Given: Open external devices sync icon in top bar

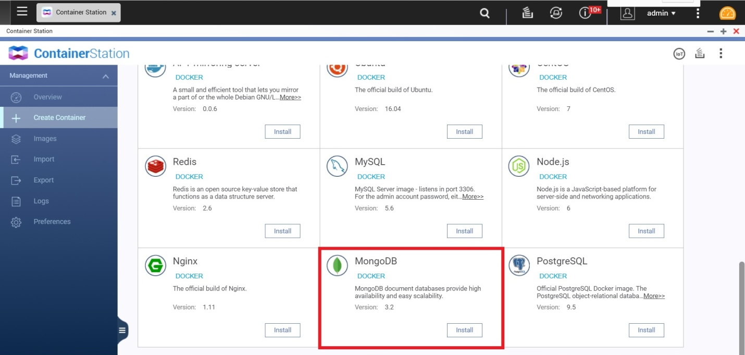Looking at the screenshot, I should [x=556, y=13].
